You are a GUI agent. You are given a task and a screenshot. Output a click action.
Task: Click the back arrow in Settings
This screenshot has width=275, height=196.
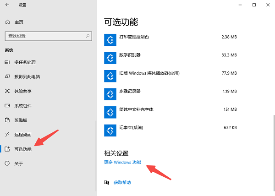[7, 5]
